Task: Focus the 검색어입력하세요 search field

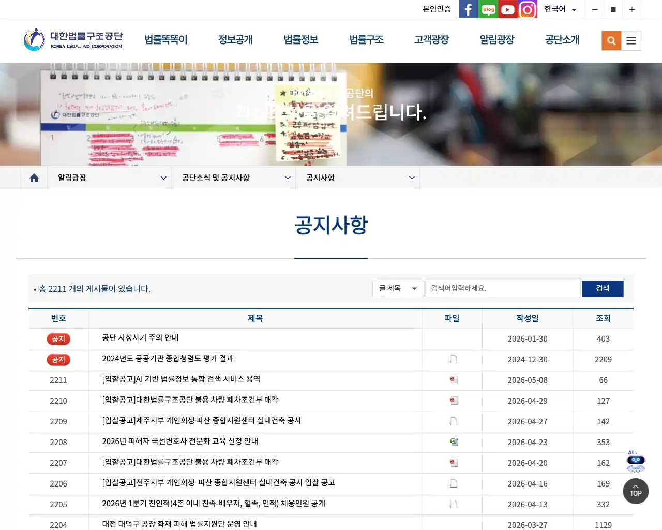Action: click(503, 288)
